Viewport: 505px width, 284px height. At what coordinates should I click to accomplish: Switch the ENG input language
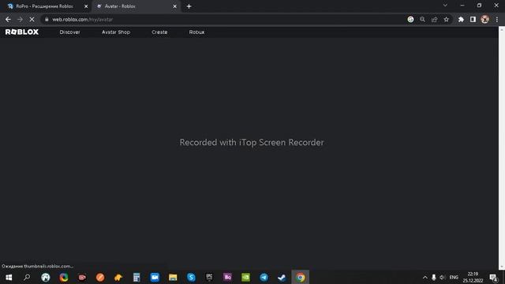click(454, 277)
